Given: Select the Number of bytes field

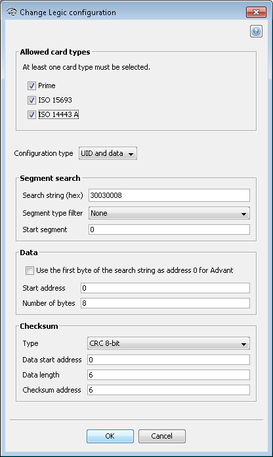Looking at the screenshot, I should coord(165,303).
